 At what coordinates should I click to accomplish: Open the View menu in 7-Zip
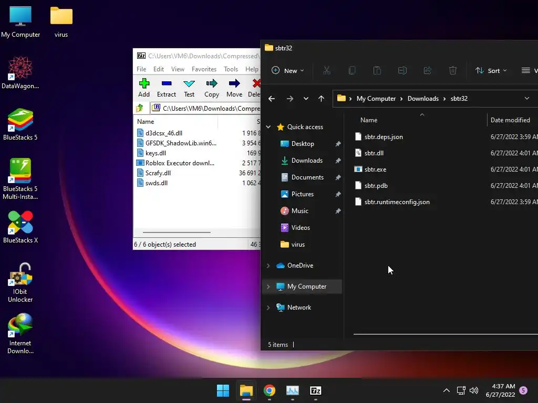178,69
